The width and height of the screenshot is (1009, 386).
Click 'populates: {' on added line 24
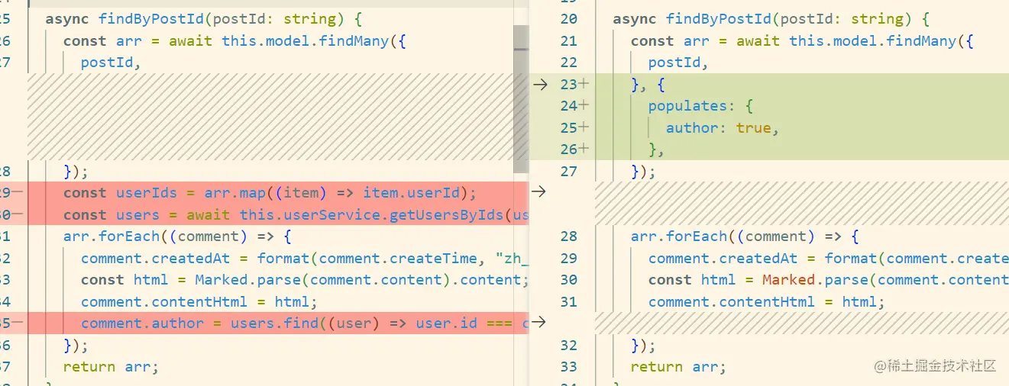[701, 106]
